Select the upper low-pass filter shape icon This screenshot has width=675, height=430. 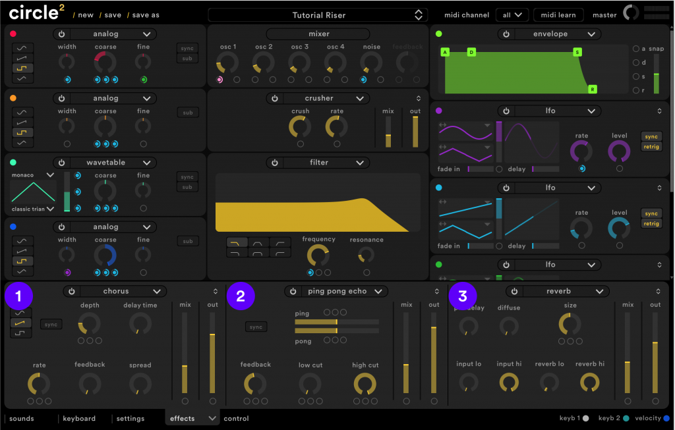(x=237, y=243)
